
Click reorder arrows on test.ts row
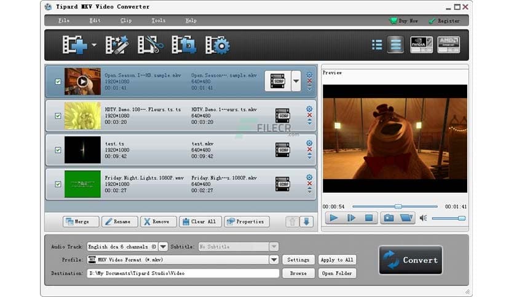[309, 156]
